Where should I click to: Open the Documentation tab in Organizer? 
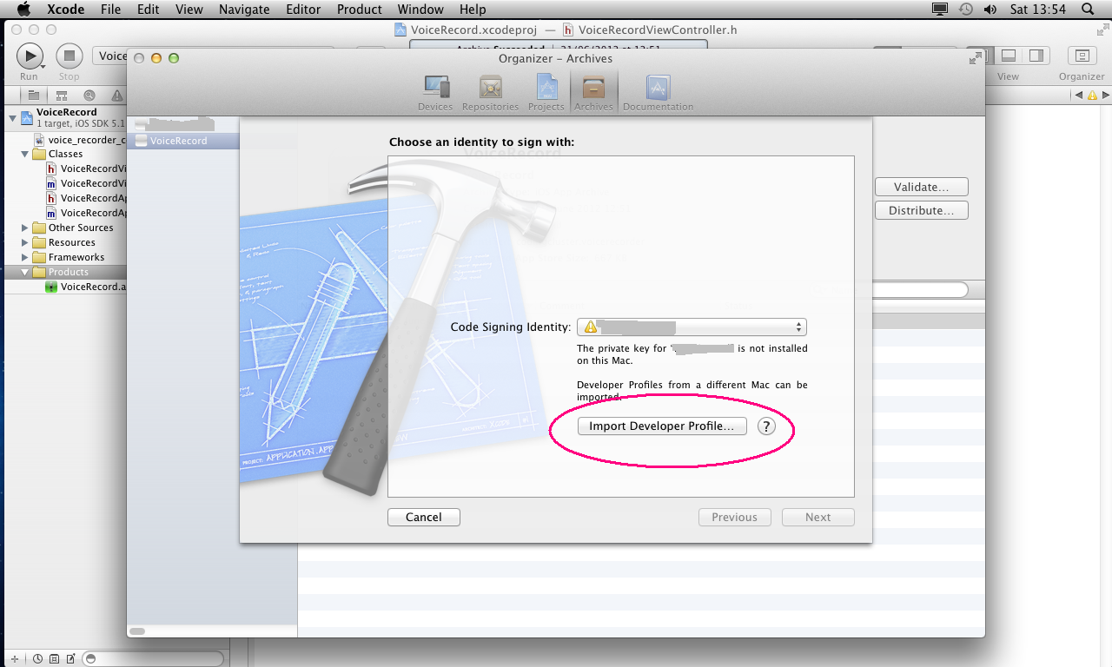click(x=658, y=92)
